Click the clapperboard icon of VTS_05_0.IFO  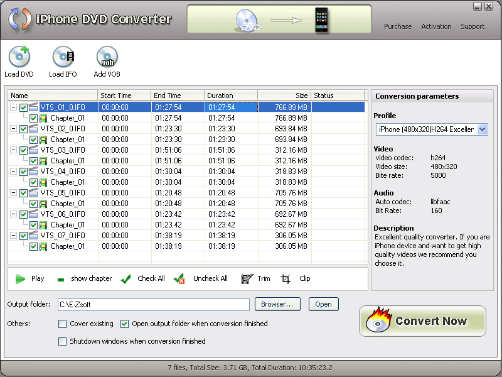33,192
